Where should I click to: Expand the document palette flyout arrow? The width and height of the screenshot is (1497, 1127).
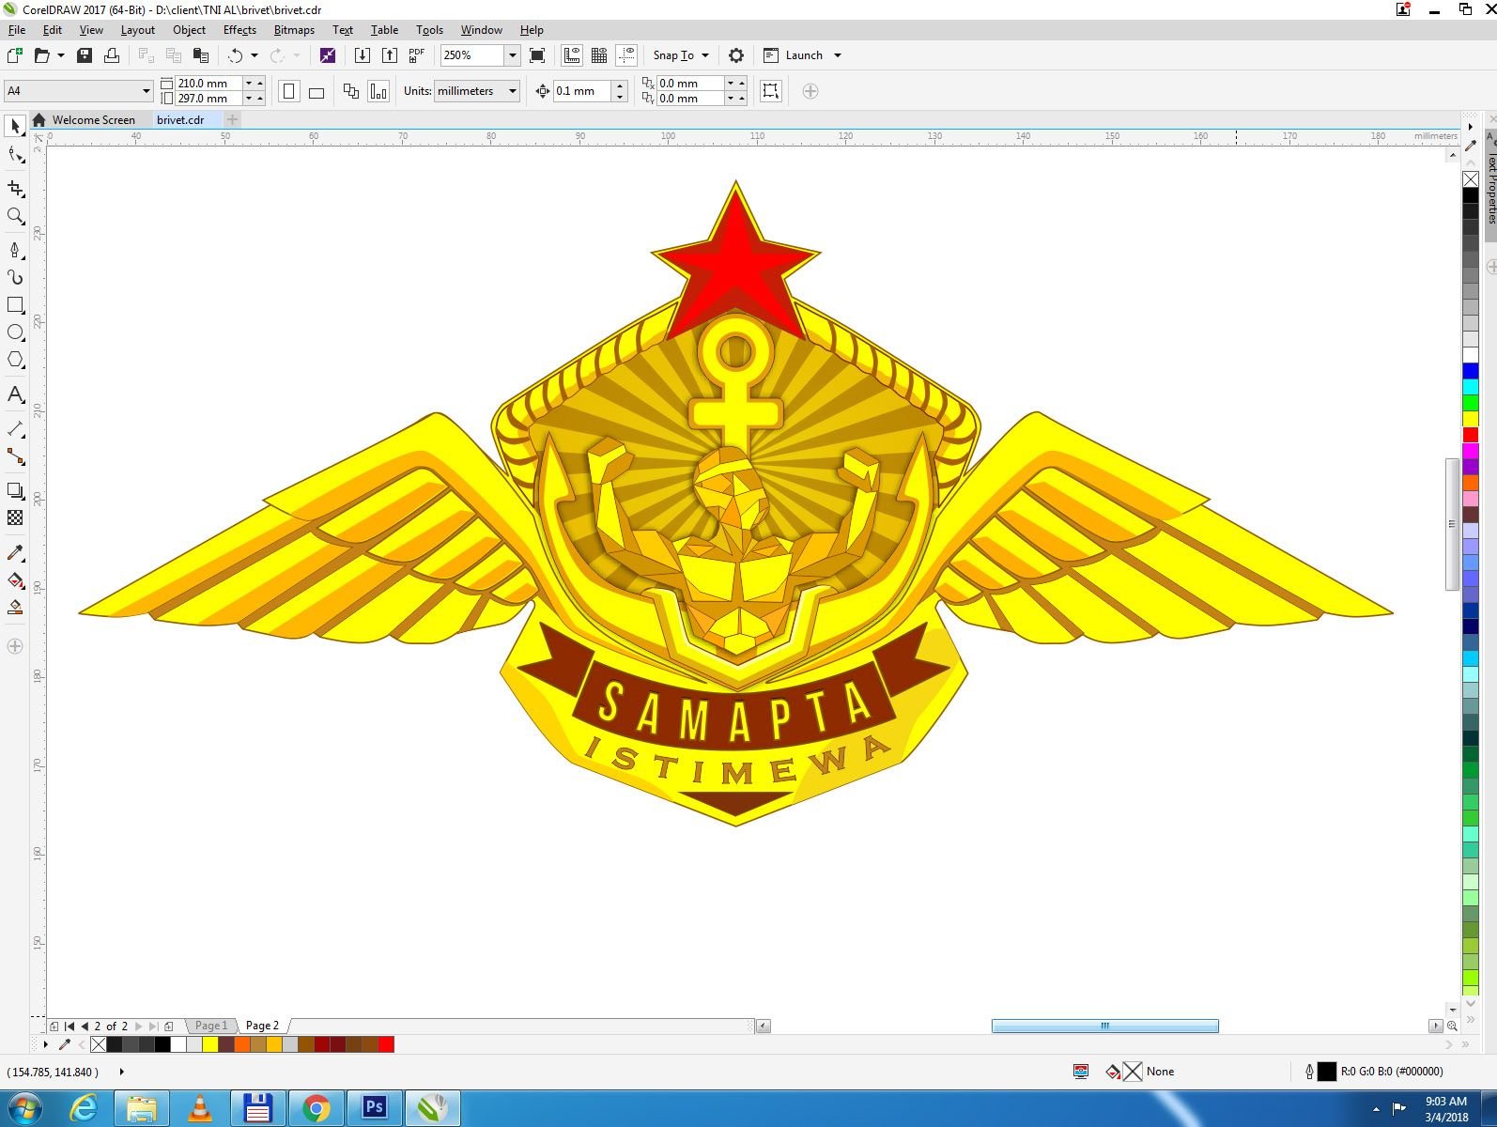pos(45,1044)
